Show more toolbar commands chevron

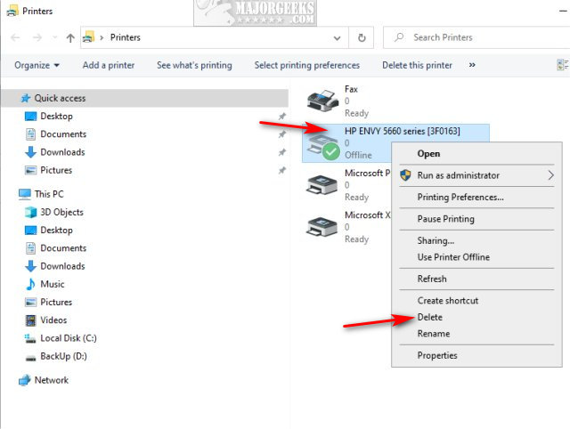click(471, 65)
